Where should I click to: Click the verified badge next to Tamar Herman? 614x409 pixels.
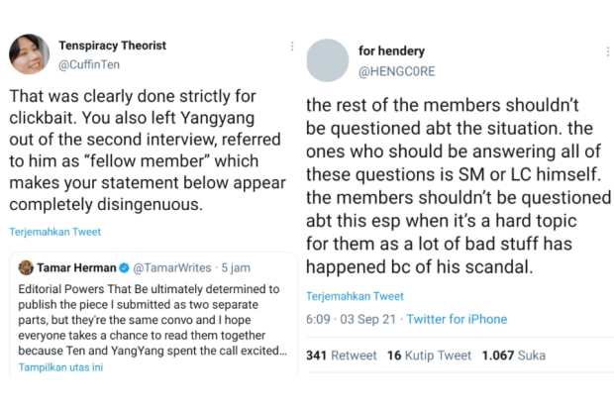click(124, 267)
